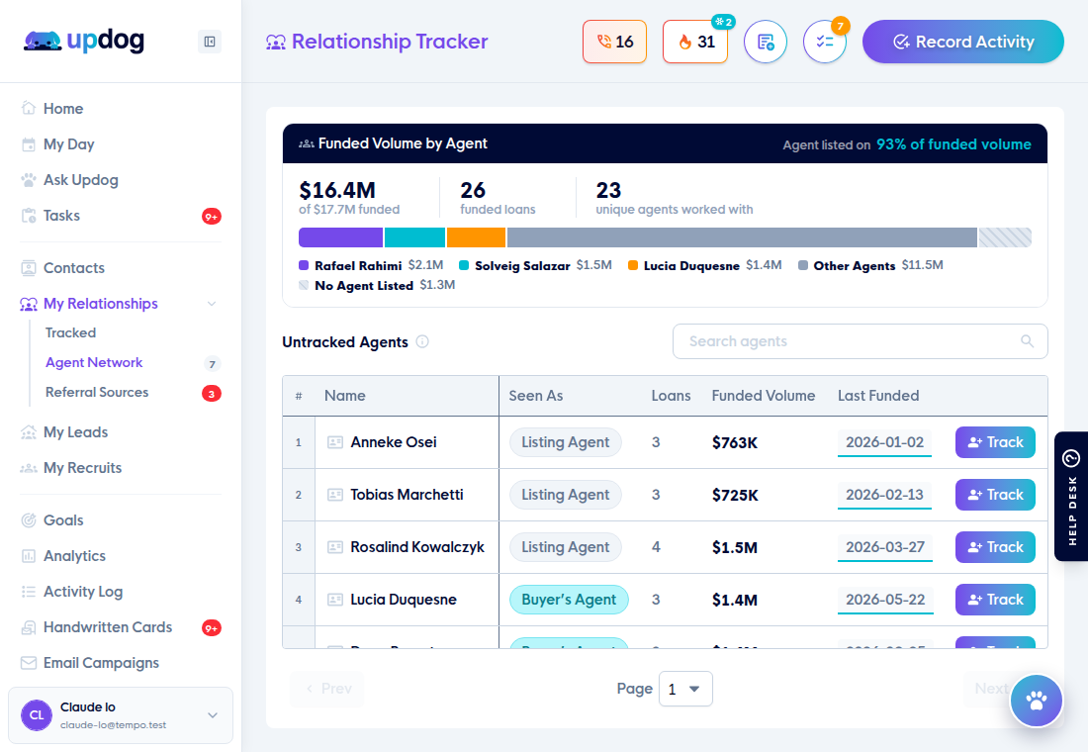Click the No Agent Listed legend entry
This screenshot has height=752, width=1088.
coord(377,285)
